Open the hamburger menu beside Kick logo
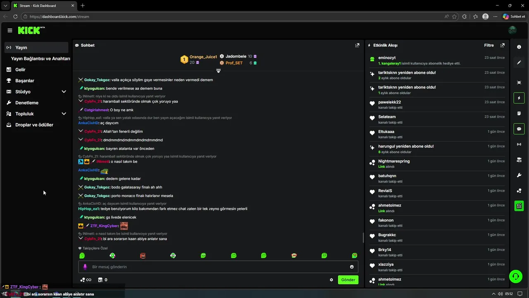 (10, 30)
